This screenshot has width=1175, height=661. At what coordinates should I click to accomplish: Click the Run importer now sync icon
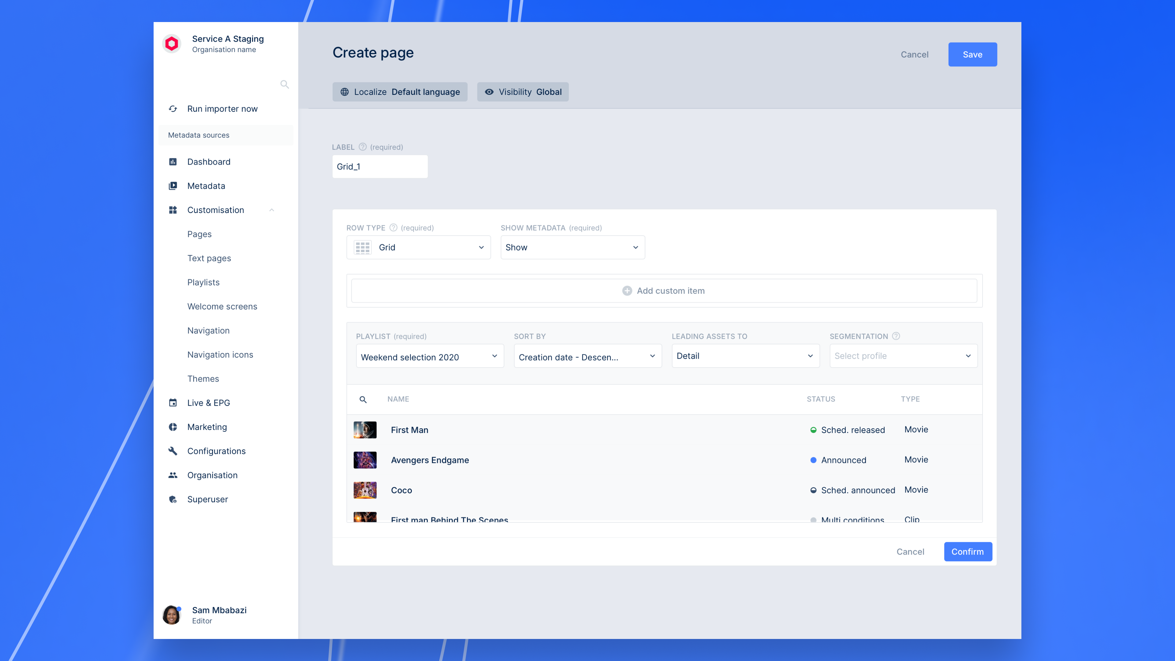tap(173, 109)
